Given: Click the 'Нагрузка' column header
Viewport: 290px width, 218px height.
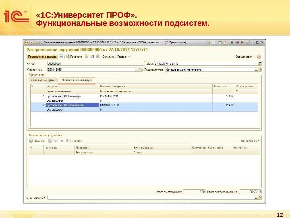Looking at the screenshot, I should point(72,86).
